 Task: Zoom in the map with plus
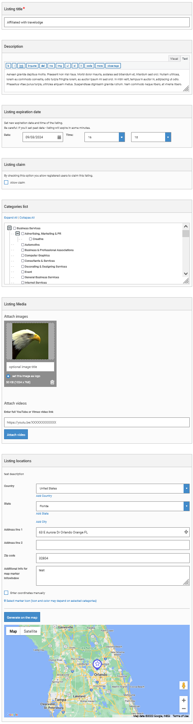click(x=184, y=700)
